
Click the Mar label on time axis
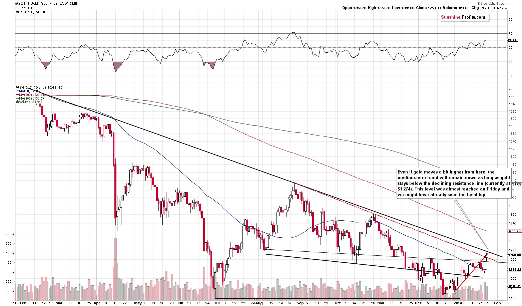[x=59, y=303]
